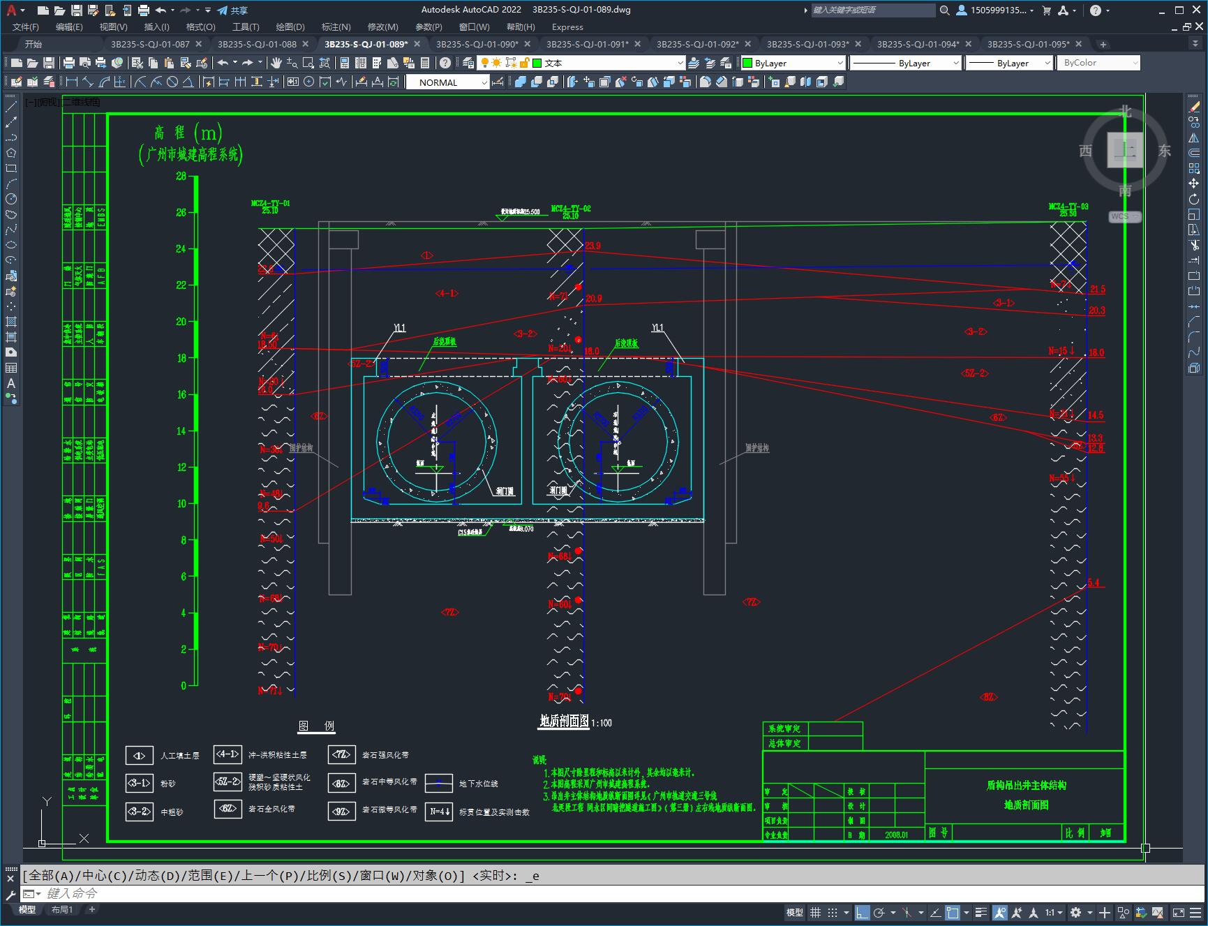This screenshot has width=1208, height=926.
Task: Select the Array tool in right palette
Action: [1194, 168]
